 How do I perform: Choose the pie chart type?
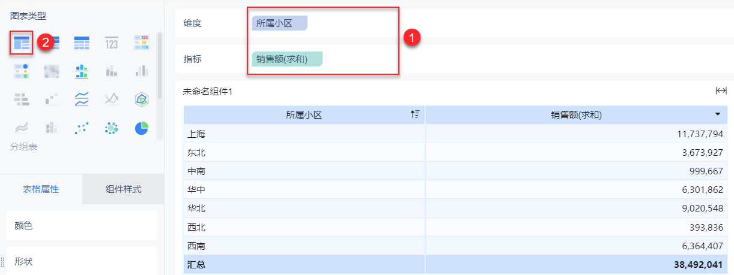coord(141,128)
